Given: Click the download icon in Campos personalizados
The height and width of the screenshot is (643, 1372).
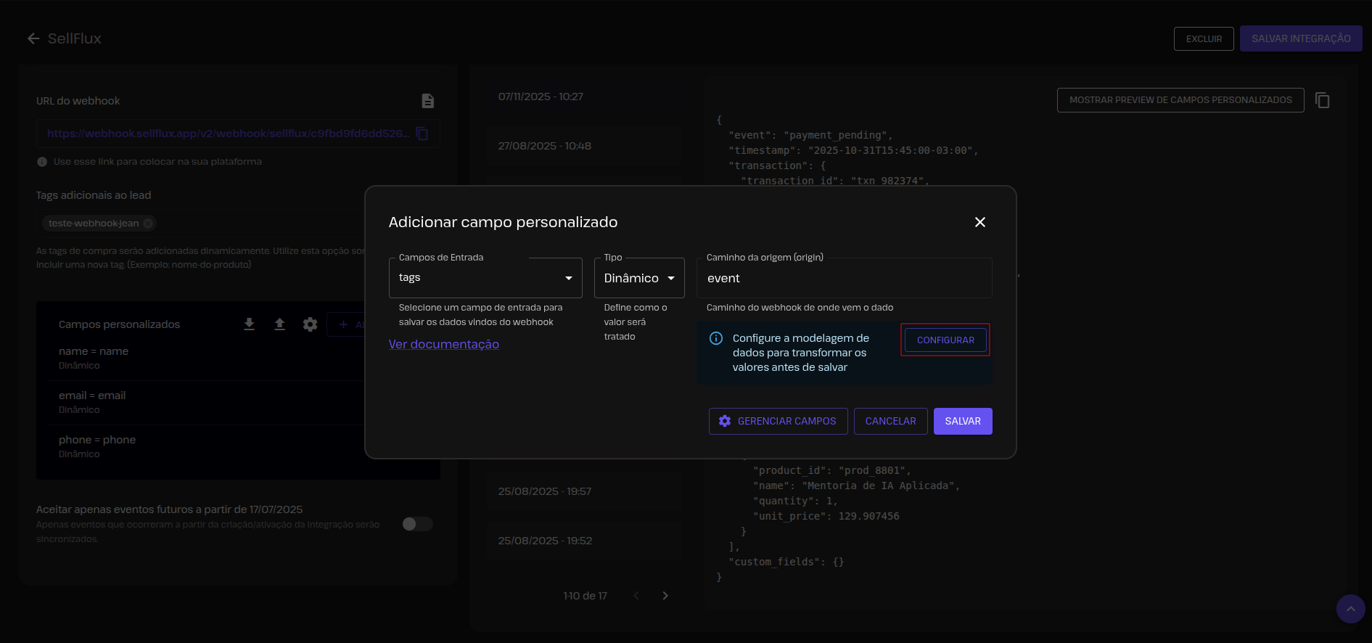Looking at the screenshot, I should tap(249, 324).
